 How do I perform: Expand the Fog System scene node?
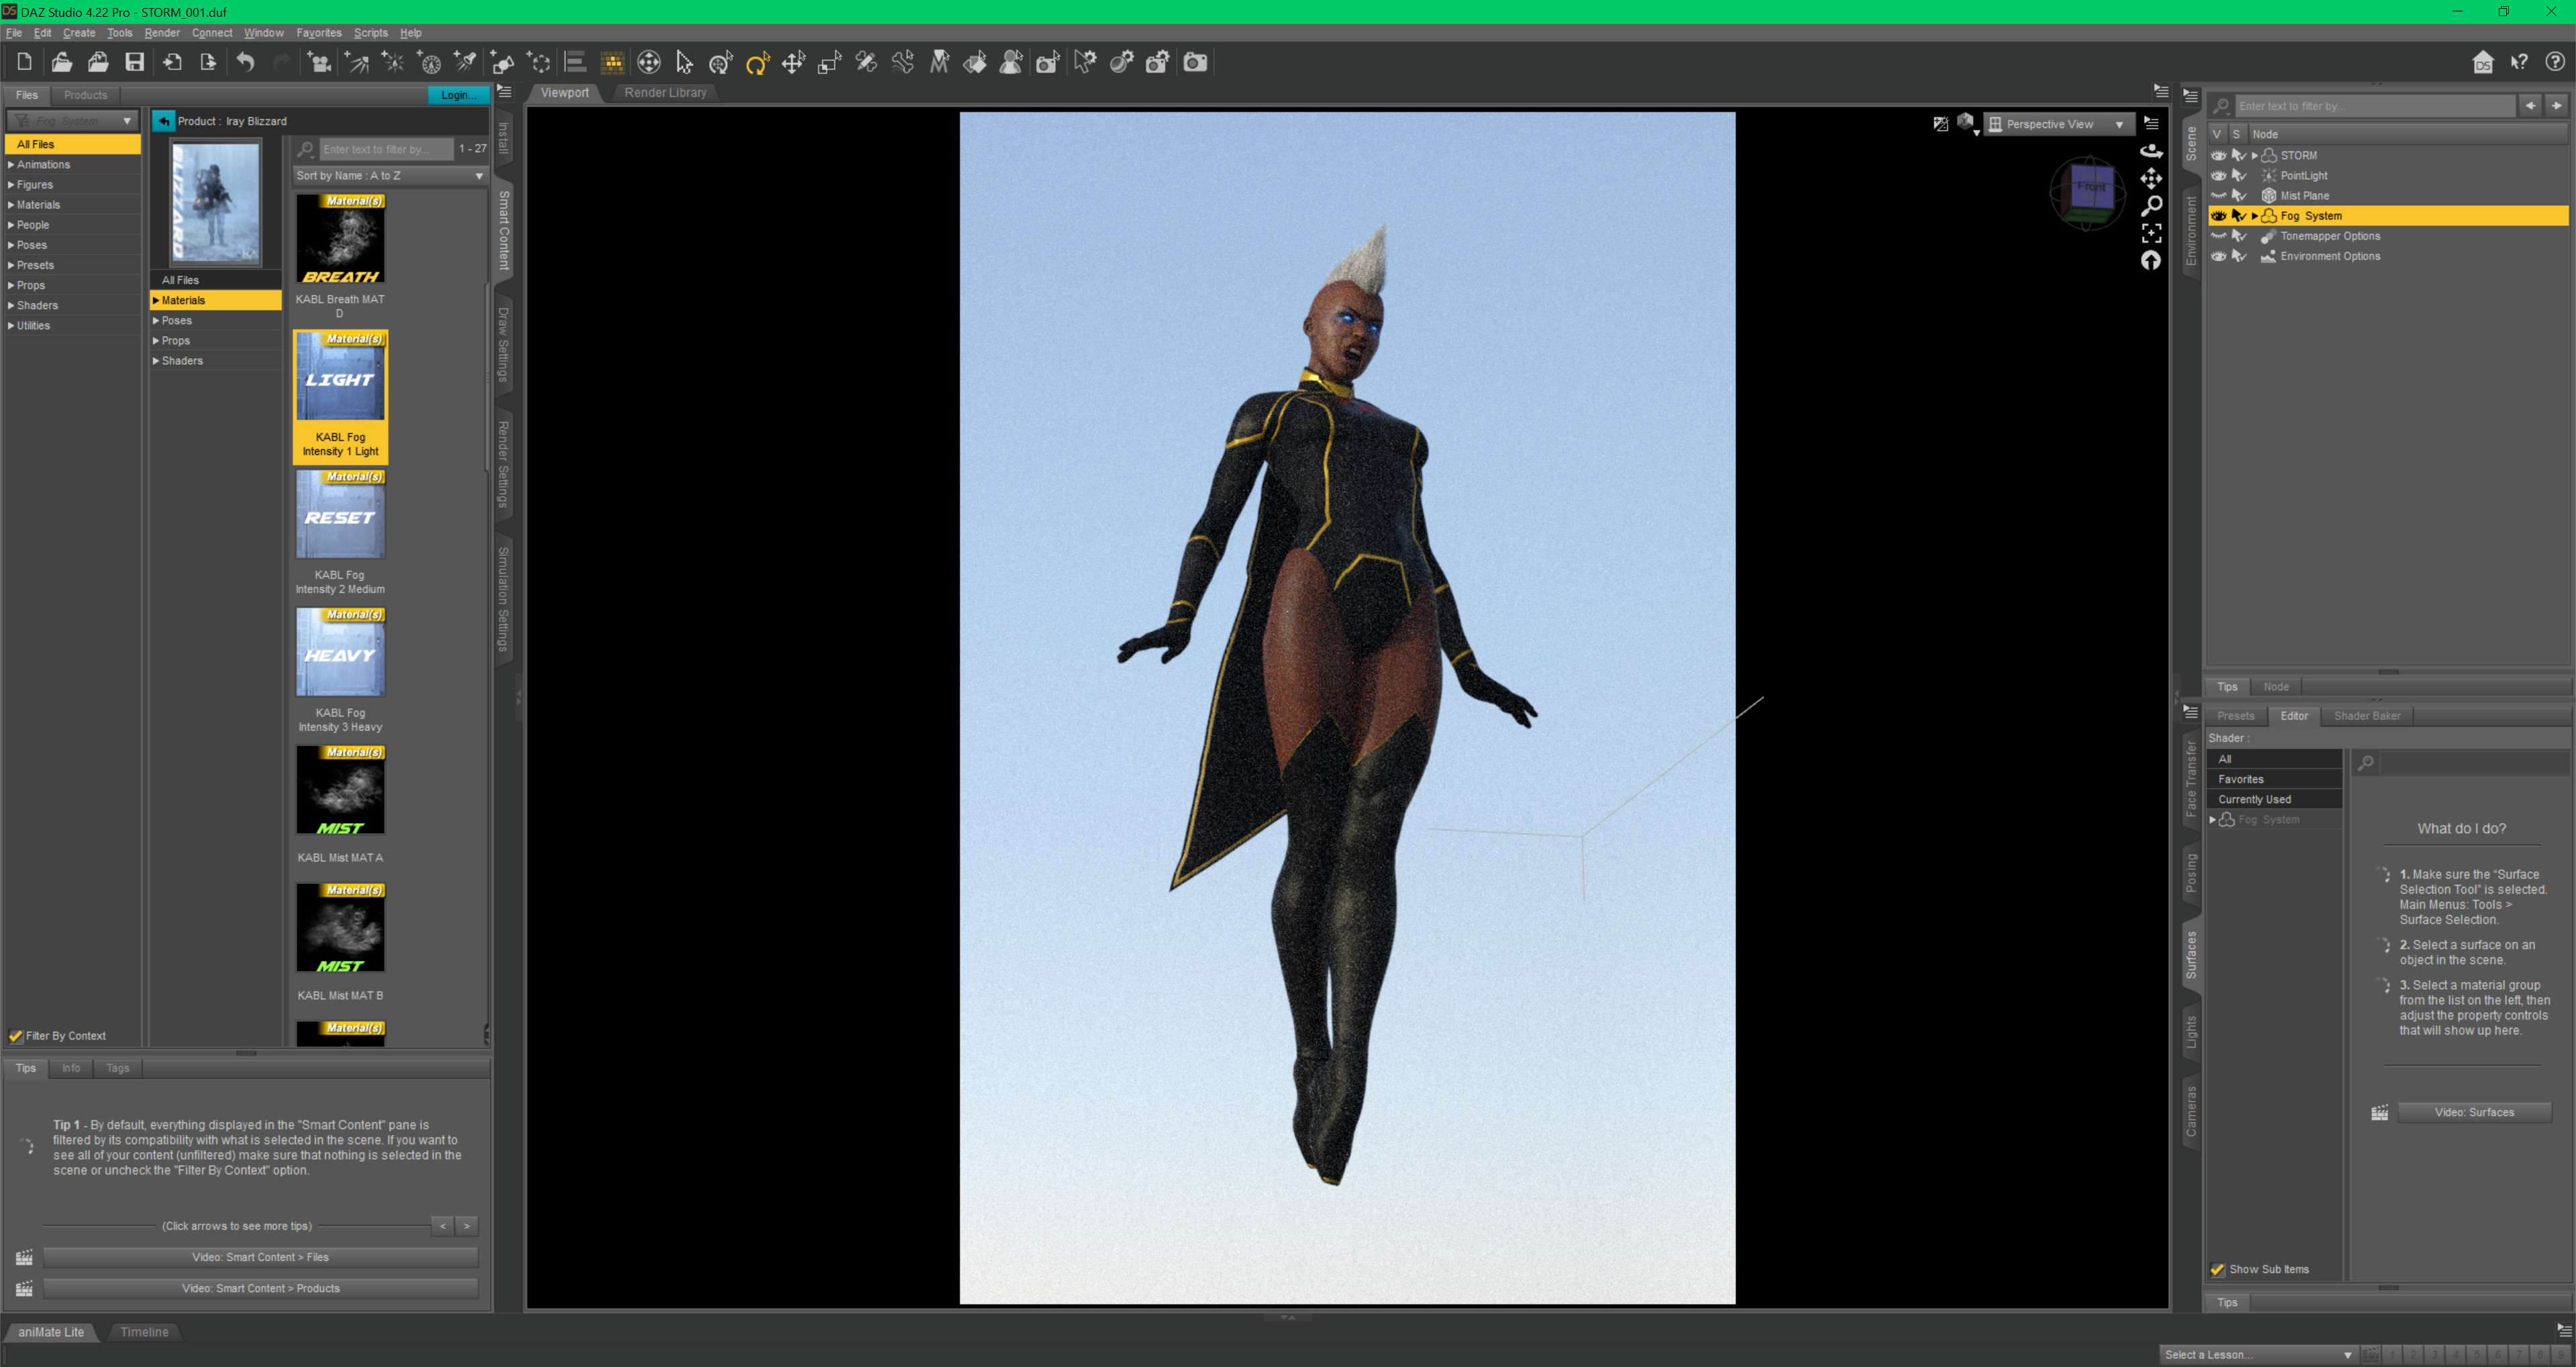(2254, 216)
